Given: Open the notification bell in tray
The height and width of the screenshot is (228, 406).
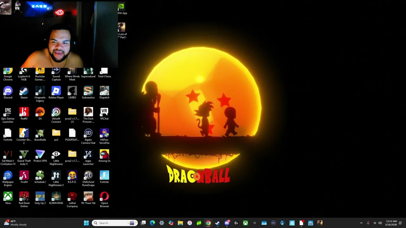Looking at the screenshot, I should point(401,223).
